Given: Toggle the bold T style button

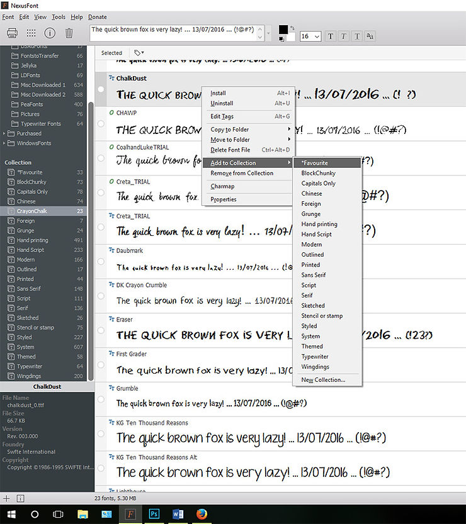Looking at the screenshot, I should pos(331,36).
